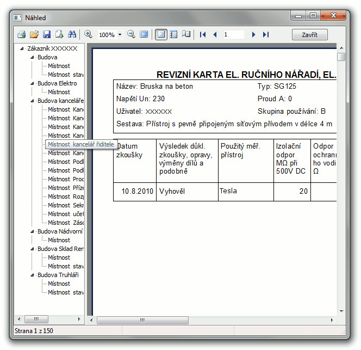Click the Strana 1 z 150 status text

click(34, 331)
